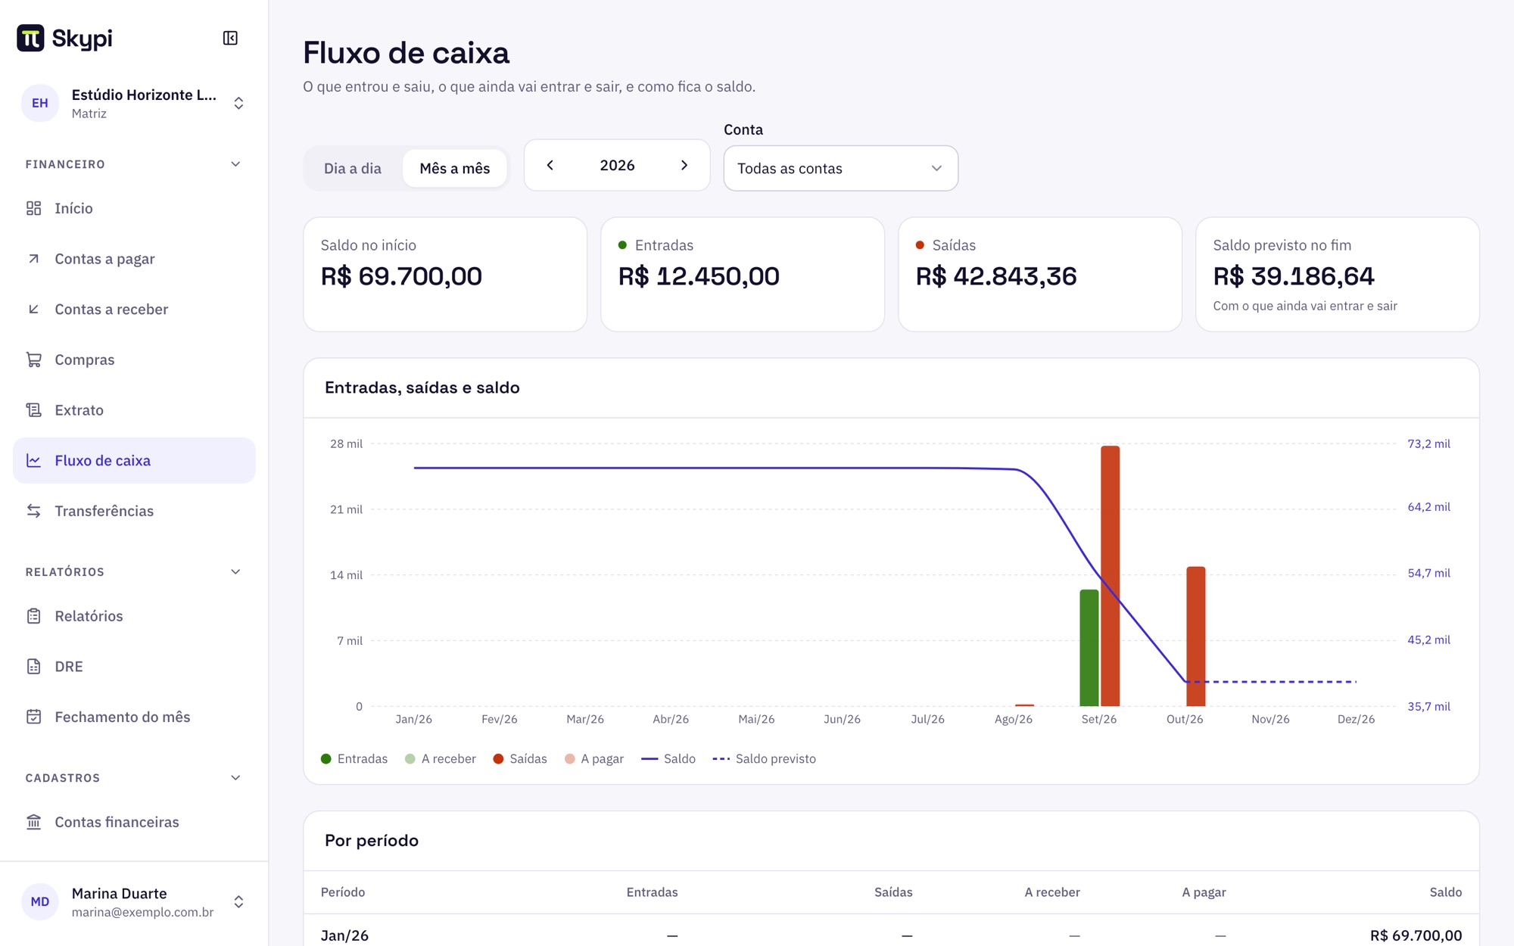Toggle A receber series in legend
Viewport: 1514px width, 946px height.
[441, 758]
